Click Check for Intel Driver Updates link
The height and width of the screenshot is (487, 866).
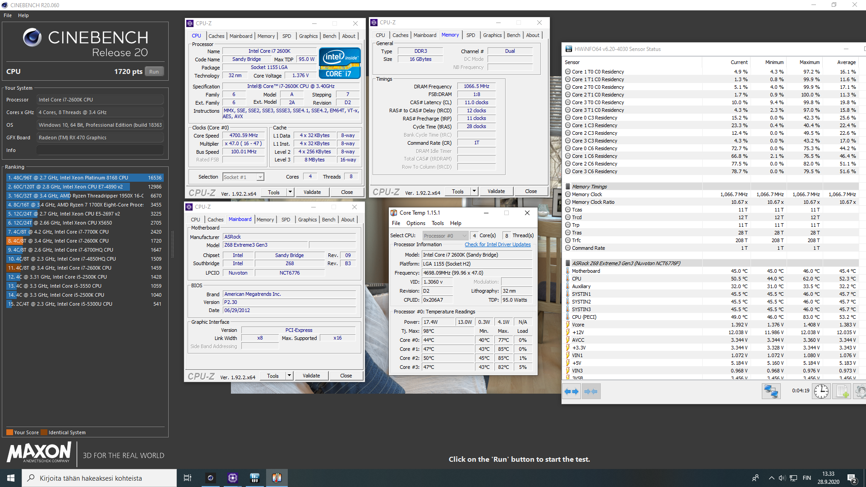pyautogui.click(x=497, y=244)
